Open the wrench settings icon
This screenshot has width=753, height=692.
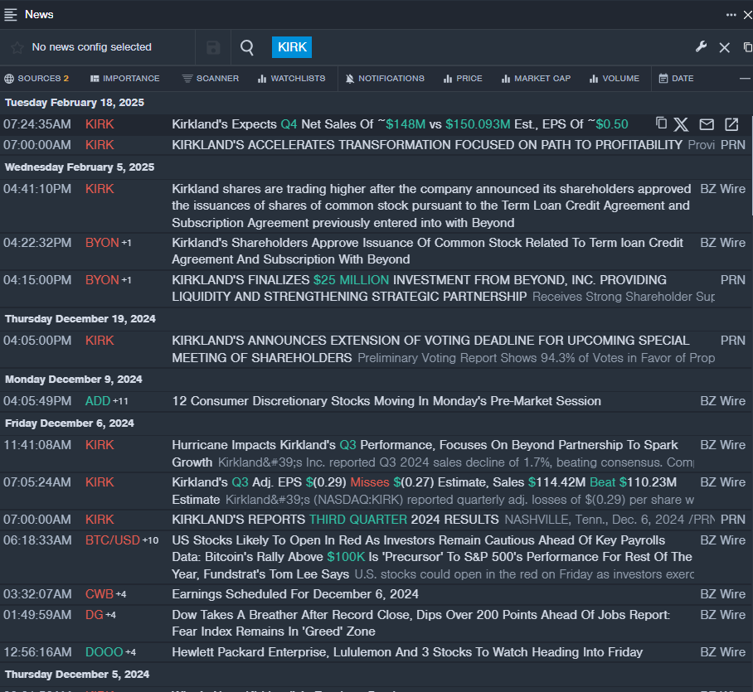click(x=701, y=47)
